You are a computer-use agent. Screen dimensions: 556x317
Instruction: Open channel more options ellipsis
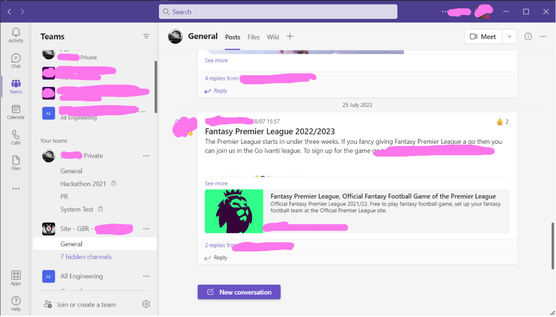543,36
